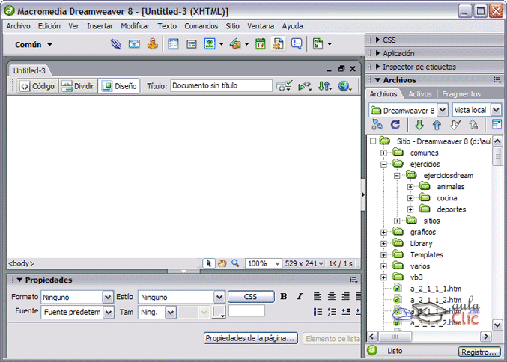Viewport: 507px width, 362px height.
Task: Put files with blue up arrow
Action: [x=437, y=125]
